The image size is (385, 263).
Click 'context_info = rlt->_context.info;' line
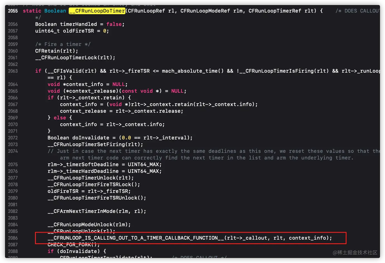tap(112, 124)
